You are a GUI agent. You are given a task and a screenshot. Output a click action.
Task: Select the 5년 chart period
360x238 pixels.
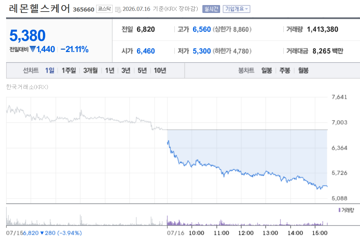142,70
